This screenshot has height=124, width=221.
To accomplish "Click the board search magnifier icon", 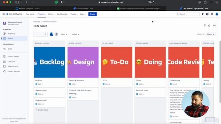I will tap(45, 34).
